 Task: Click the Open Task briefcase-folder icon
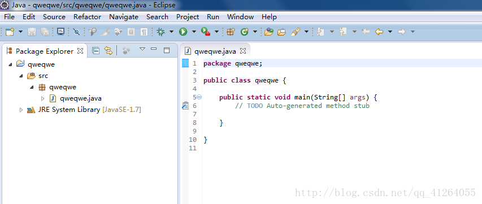(281, 32)
